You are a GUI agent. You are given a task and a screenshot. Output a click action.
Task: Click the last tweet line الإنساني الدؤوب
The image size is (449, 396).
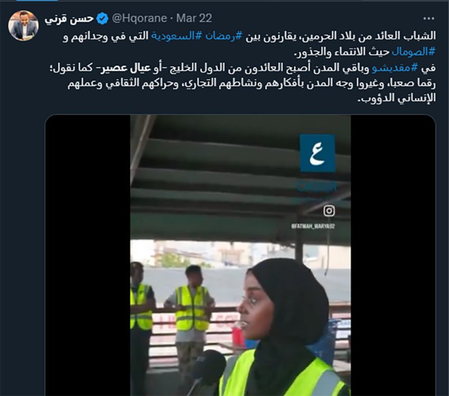[397, 98]
